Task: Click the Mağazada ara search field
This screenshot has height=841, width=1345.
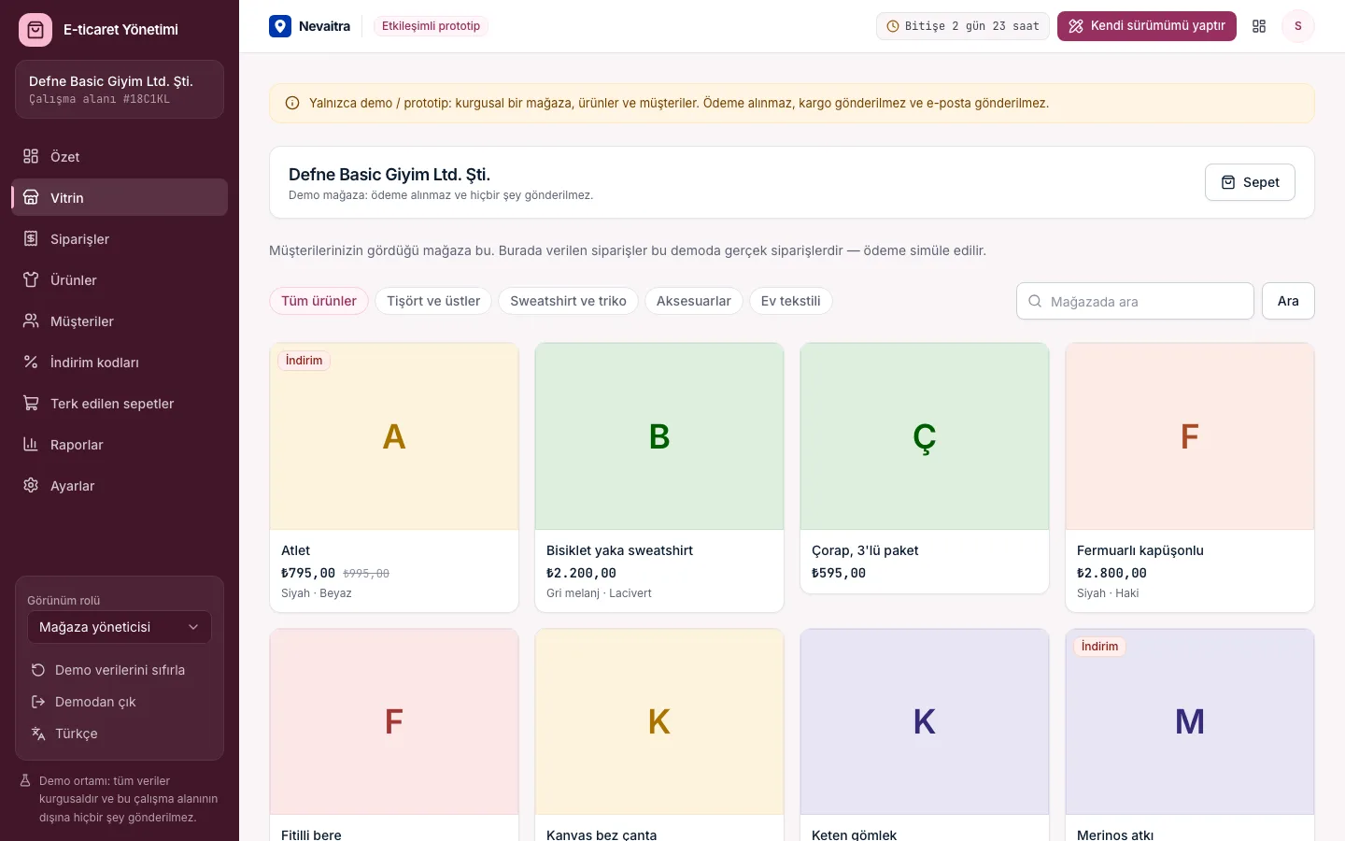Action: pyautogui.click(x=1135, y=301)
